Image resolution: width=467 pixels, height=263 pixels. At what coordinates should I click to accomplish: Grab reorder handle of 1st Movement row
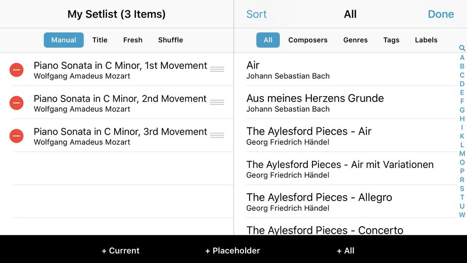pyautogui.click(x=217, y=69)
